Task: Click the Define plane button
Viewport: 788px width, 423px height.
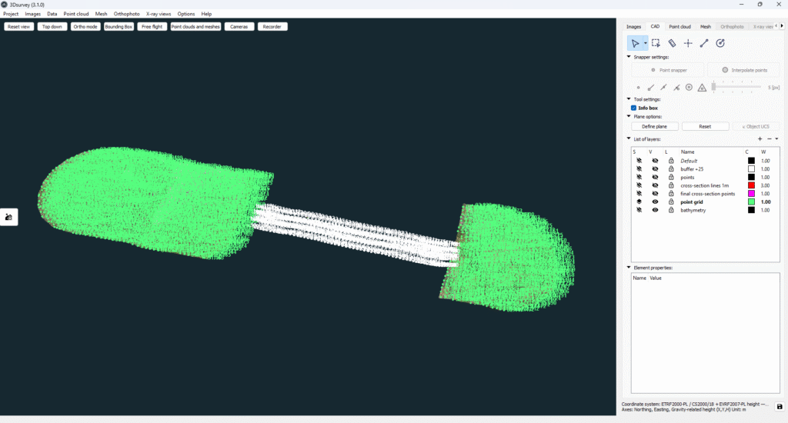Action: tap(654, 127)
